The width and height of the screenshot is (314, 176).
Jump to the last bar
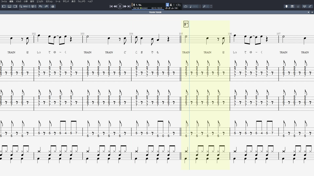coord(129,7)
